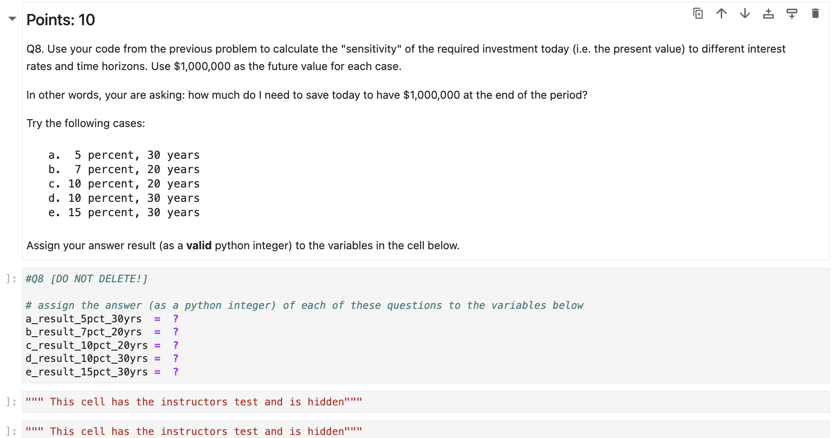Duplicate the selected cell
The image size is (834, 438).
click(698, 13)
